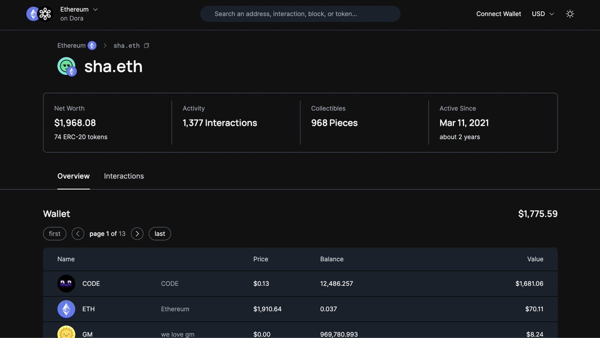The width and height of the screenshot is (600, 338).
Task: Jump to last wallet page
Action: tap(159, 234)
